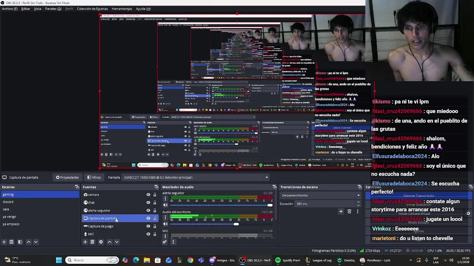Screen dimensions: 474x266
Task: Select the ya empiezo scene
Action: [40, 224]
